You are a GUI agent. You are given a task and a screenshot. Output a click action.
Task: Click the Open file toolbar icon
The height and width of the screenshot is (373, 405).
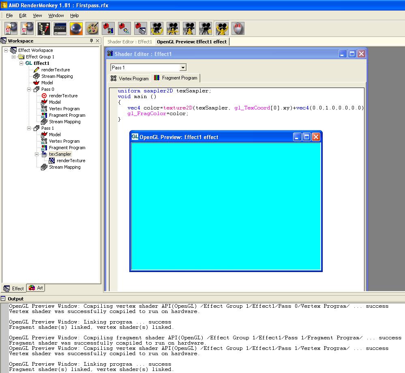11,28
